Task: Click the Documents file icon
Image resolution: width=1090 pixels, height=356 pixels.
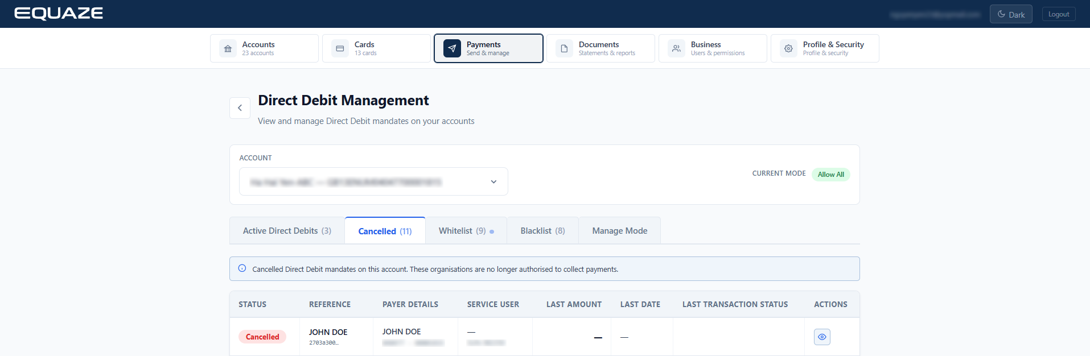Action: (564, 49)
